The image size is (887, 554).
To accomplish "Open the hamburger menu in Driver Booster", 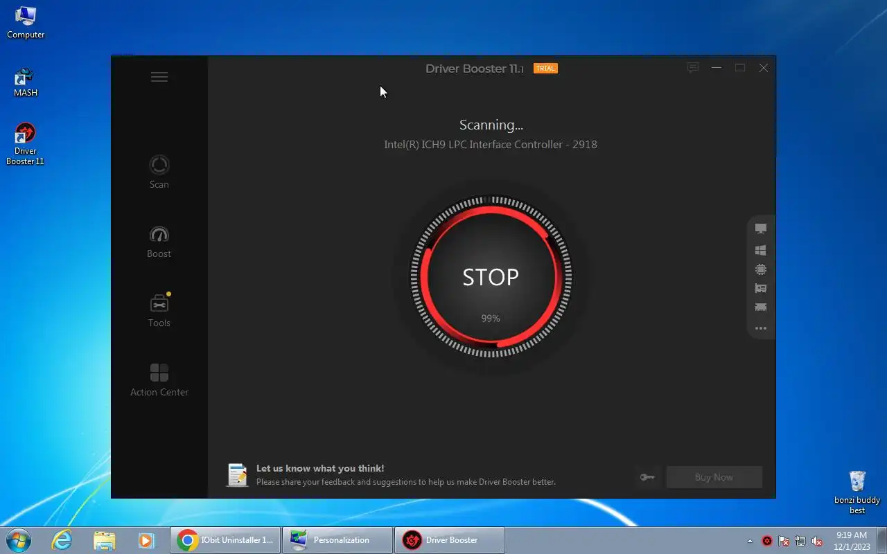I will tap(159, 77).
